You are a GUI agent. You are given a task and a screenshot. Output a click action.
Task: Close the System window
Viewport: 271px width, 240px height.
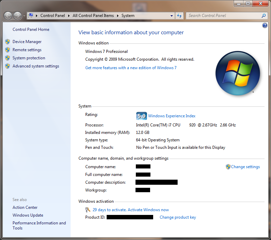point(260,3)
